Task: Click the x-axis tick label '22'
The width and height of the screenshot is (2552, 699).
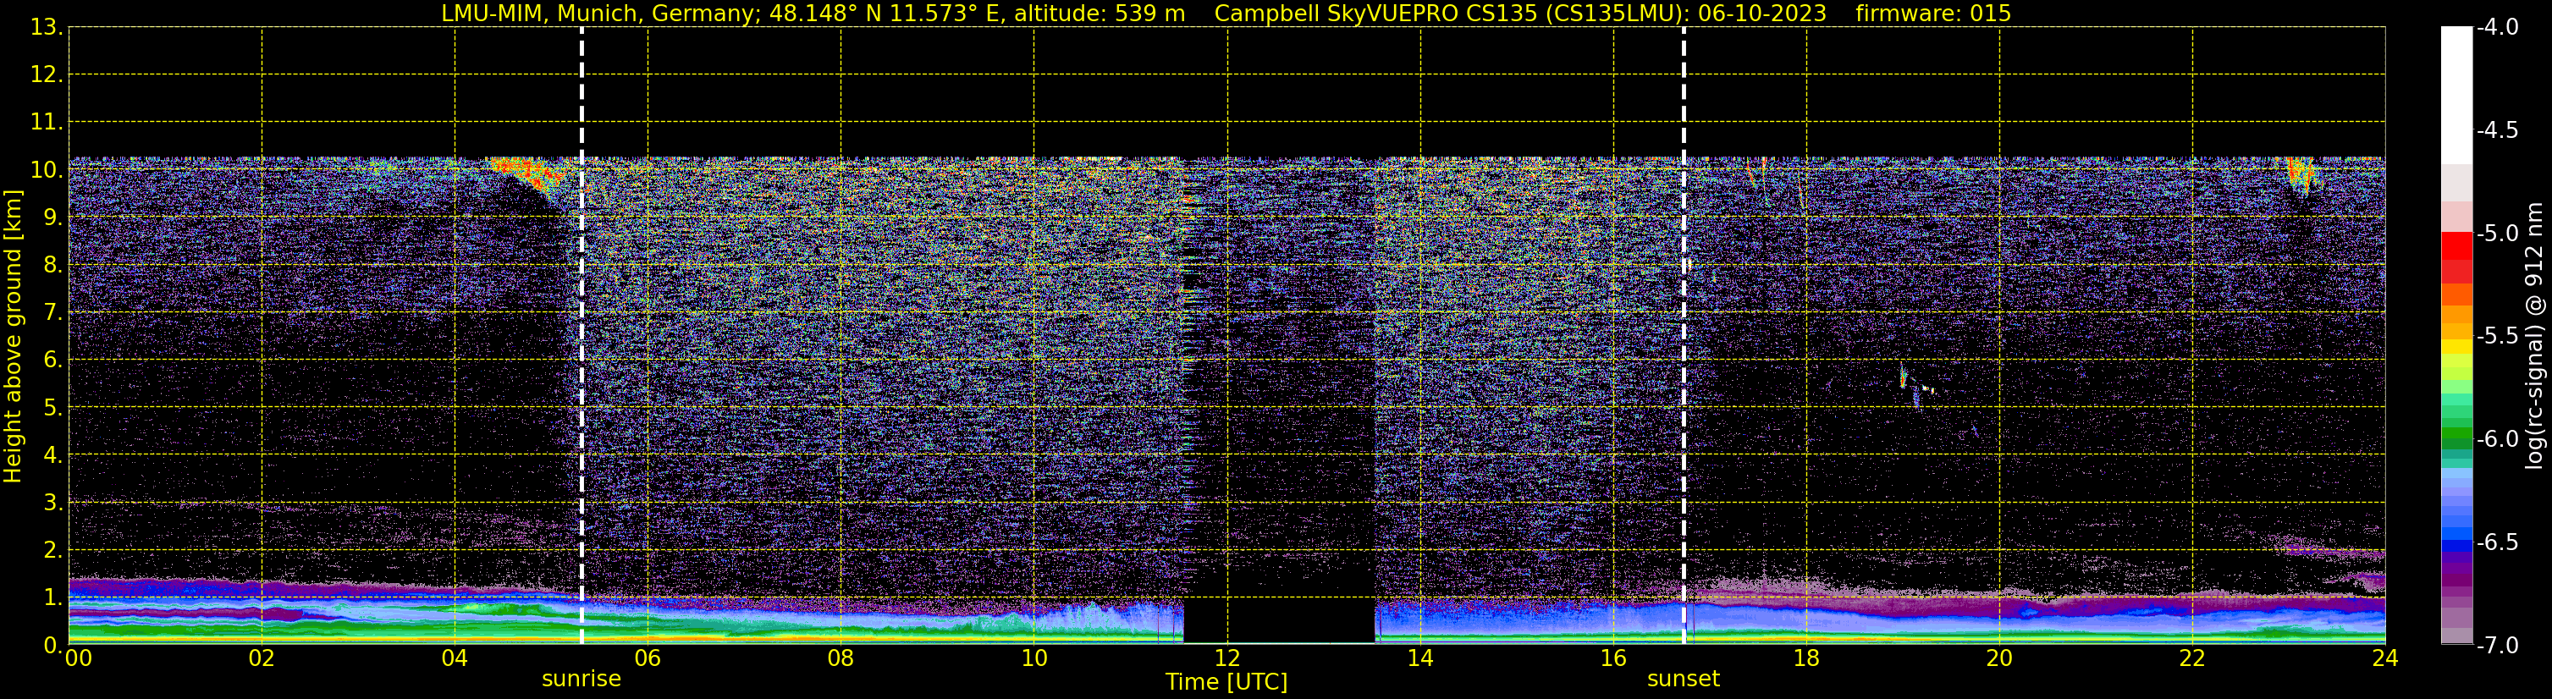Action: [2192, 658]
